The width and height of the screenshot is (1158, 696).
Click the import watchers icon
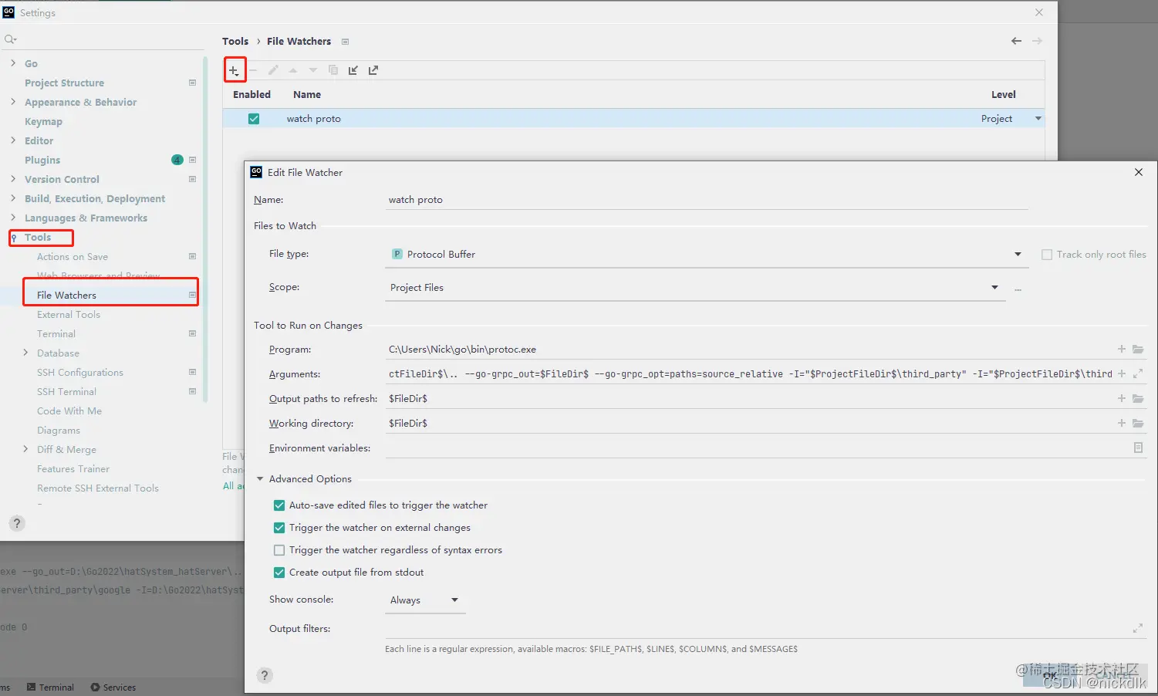coord(353,70)
